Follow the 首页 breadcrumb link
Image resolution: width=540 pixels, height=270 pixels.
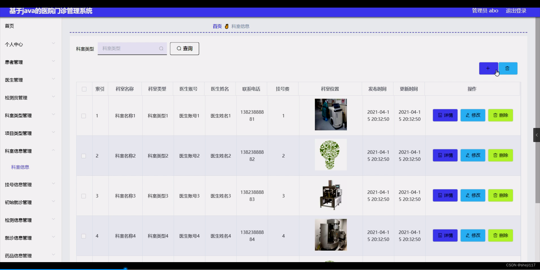[x=217, y=26]
